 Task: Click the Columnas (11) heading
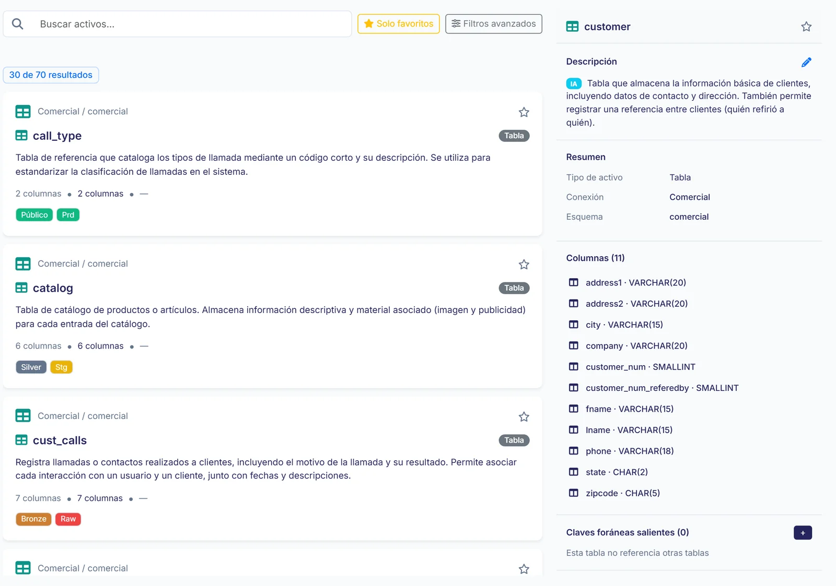tap(595, 258)
